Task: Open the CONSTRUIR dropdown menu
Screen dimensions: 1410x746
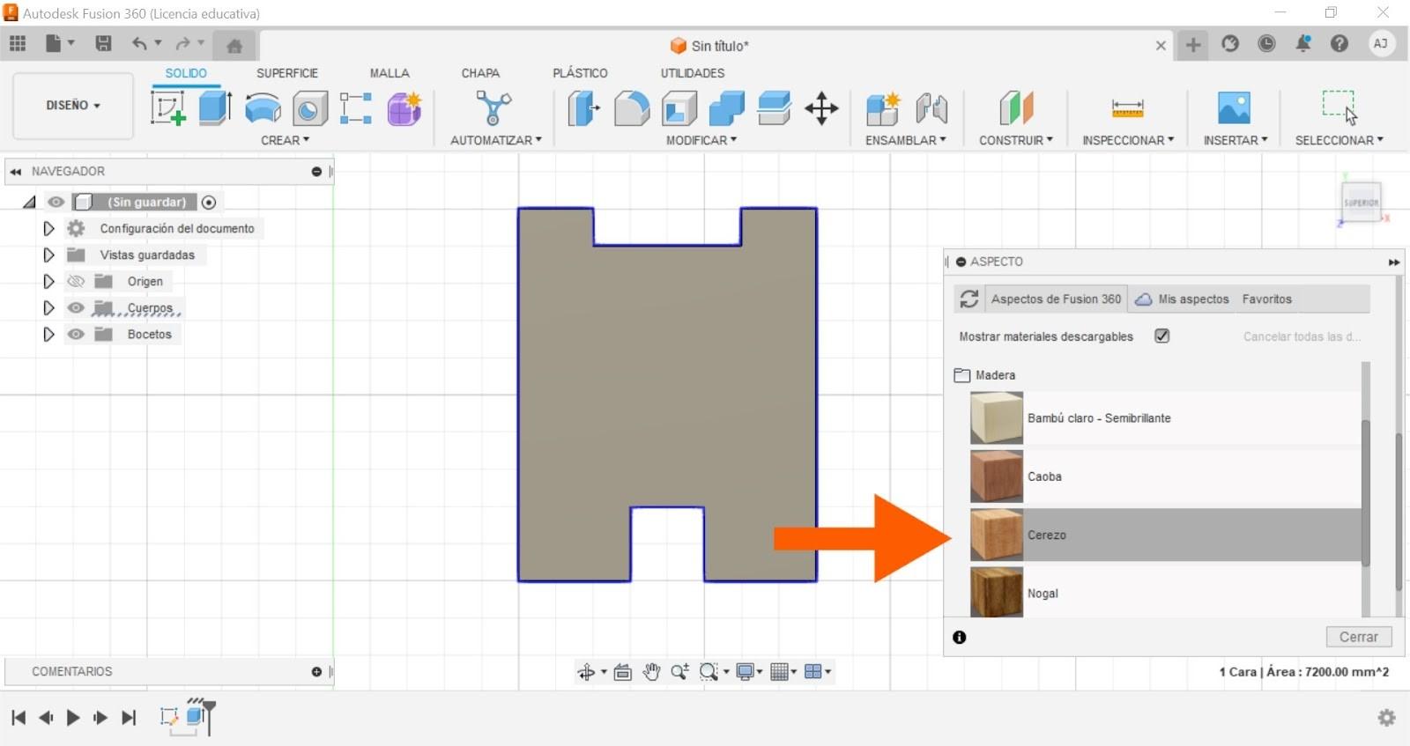Action: 1015,140
